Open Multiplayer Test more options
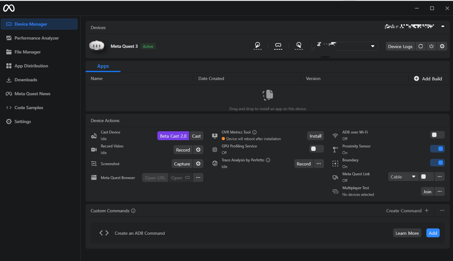The image size is (453, 261). (x=440, y=192)
